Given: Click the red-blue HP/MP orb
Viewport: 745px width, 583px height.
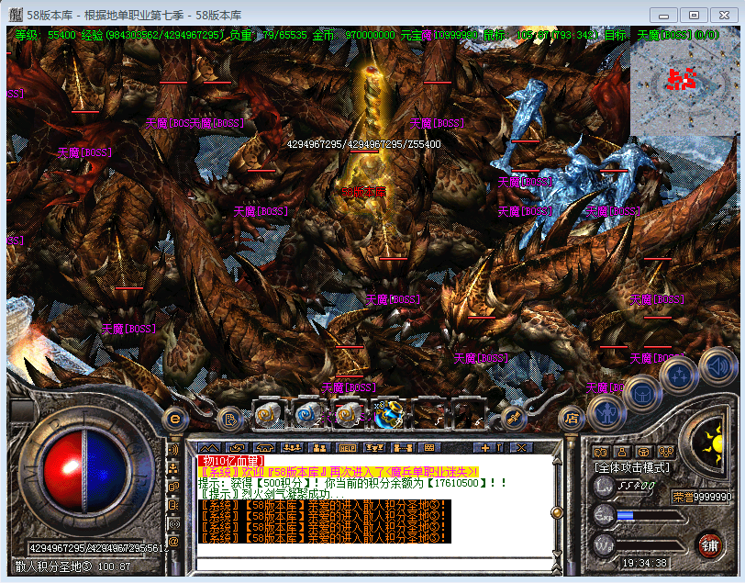Looking at the screenshot, I should click(x=84, y=471).
